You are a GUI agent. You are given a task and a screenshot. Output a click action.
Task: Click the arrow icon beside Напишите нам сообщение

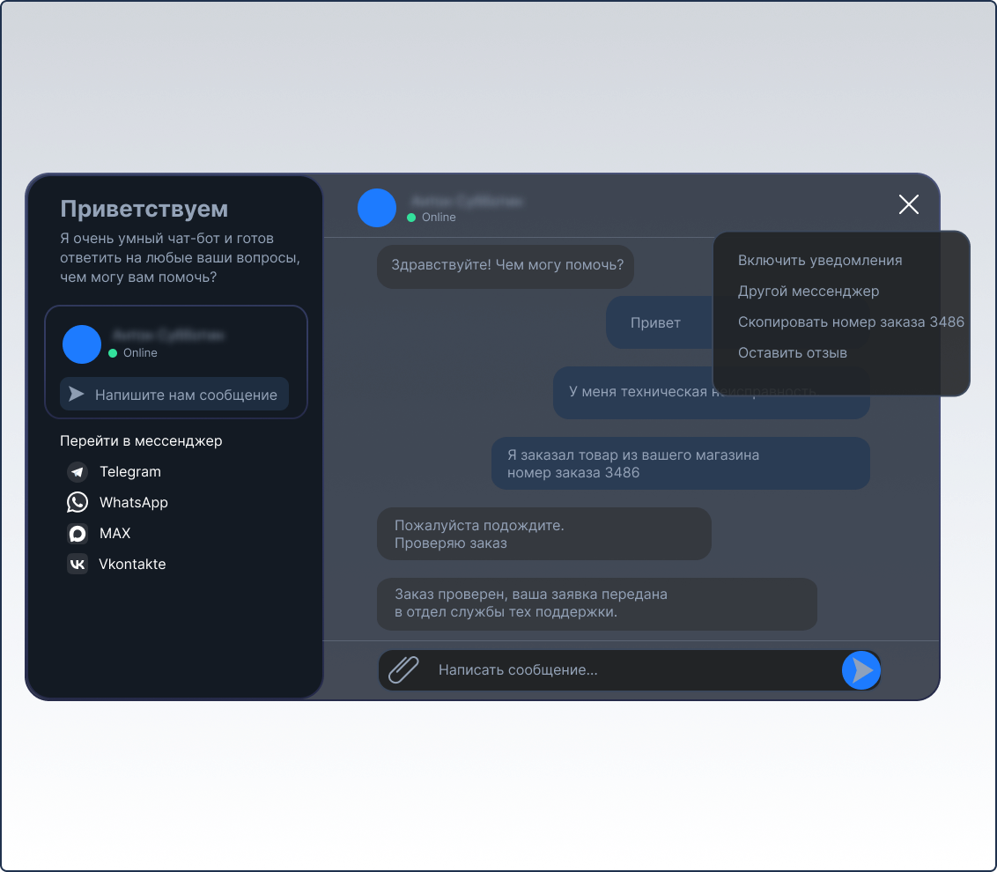coord(77,395)
